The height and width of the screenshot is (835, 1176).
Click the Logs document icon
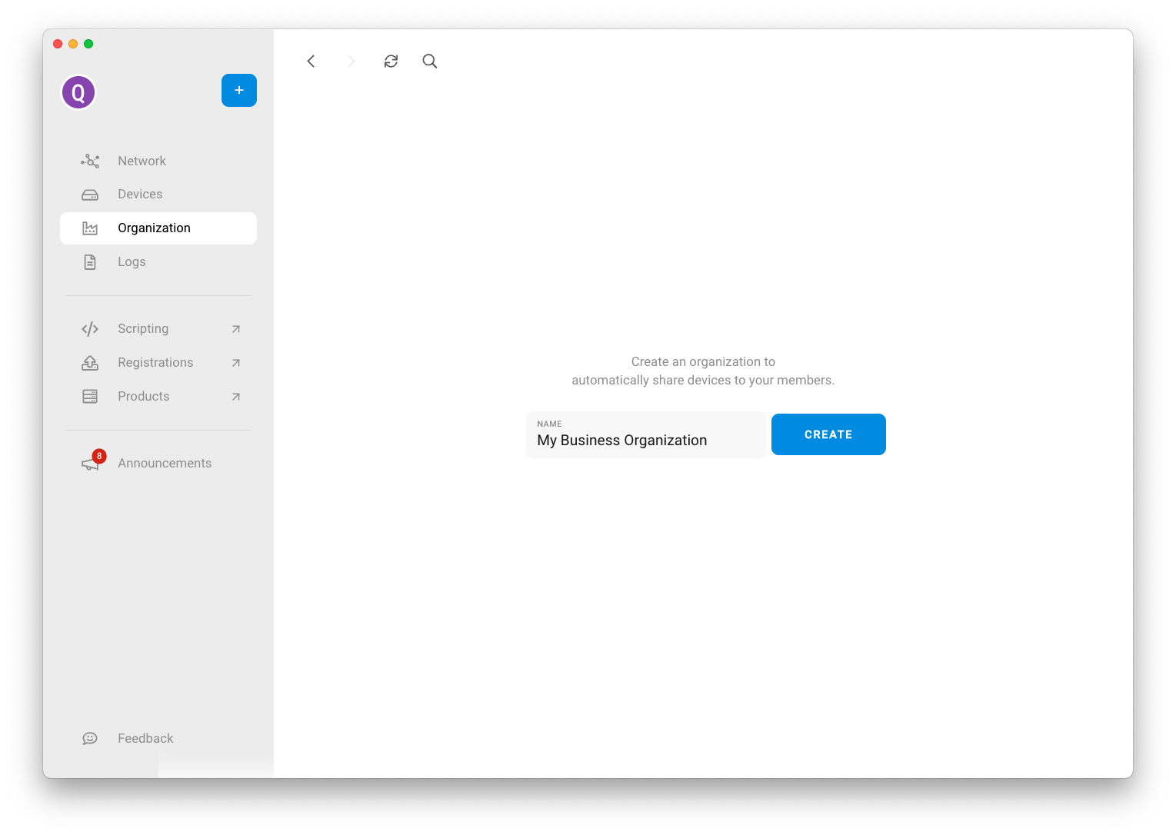pos(90,262)
